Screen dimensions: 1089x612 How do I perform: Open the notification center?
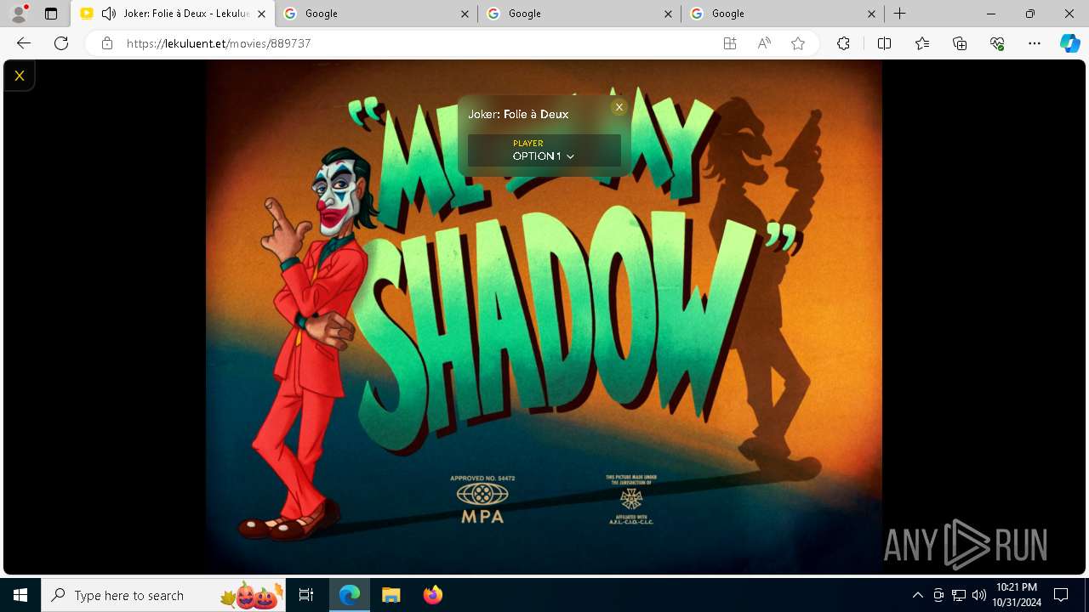pos(1062,595)
